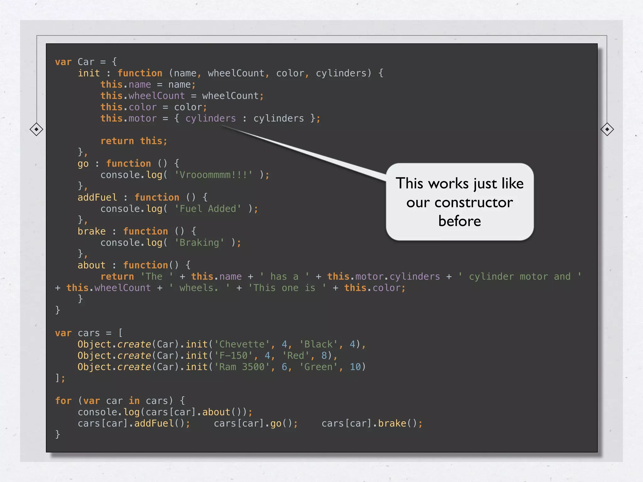
Task: Click the addFuel function definition
Action: (142, 197)
